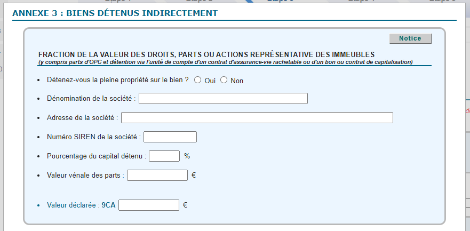
Task: Click into the Adresse de la société field
Action: point(257,118)
